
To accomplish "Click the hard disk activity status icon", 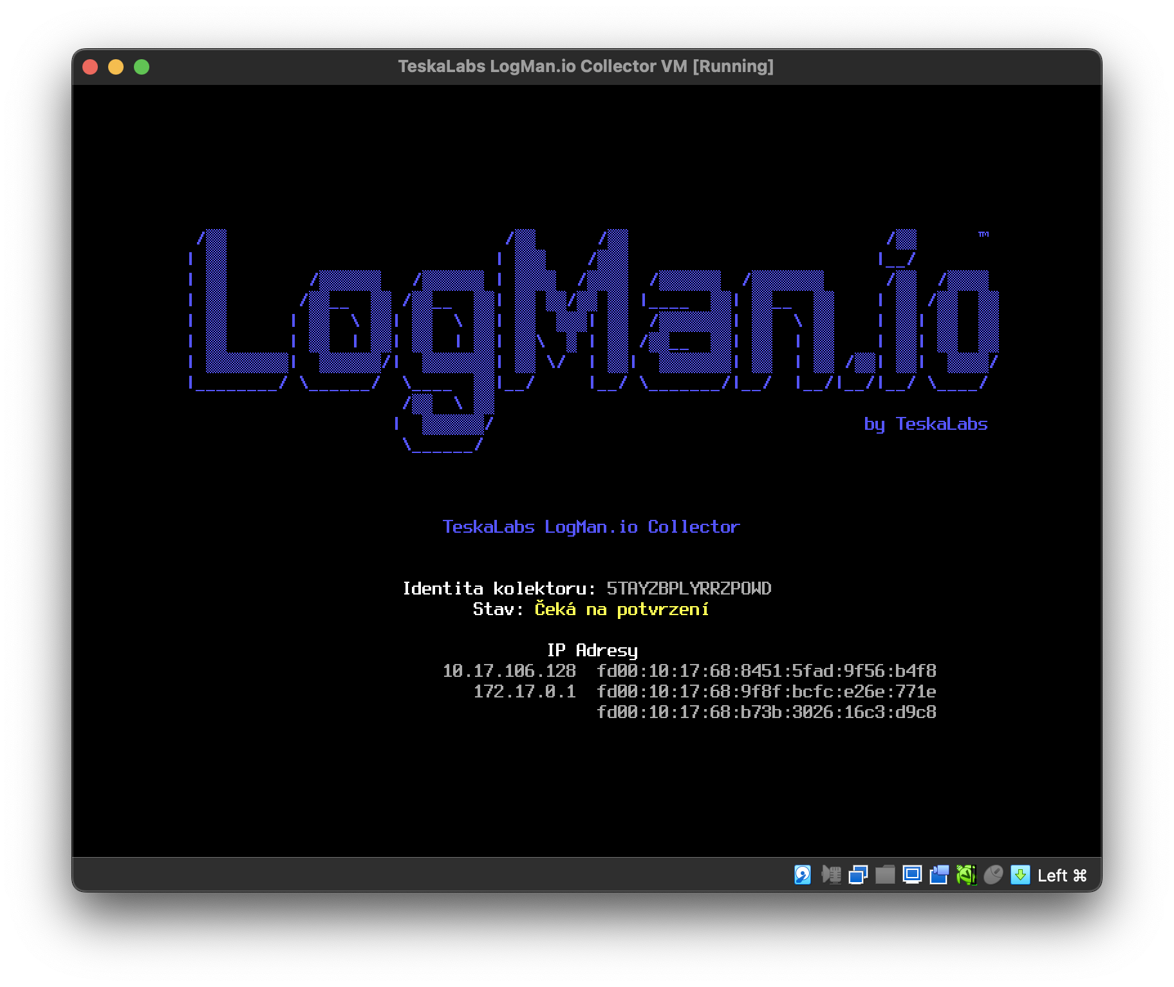I will tap(803, 875).
